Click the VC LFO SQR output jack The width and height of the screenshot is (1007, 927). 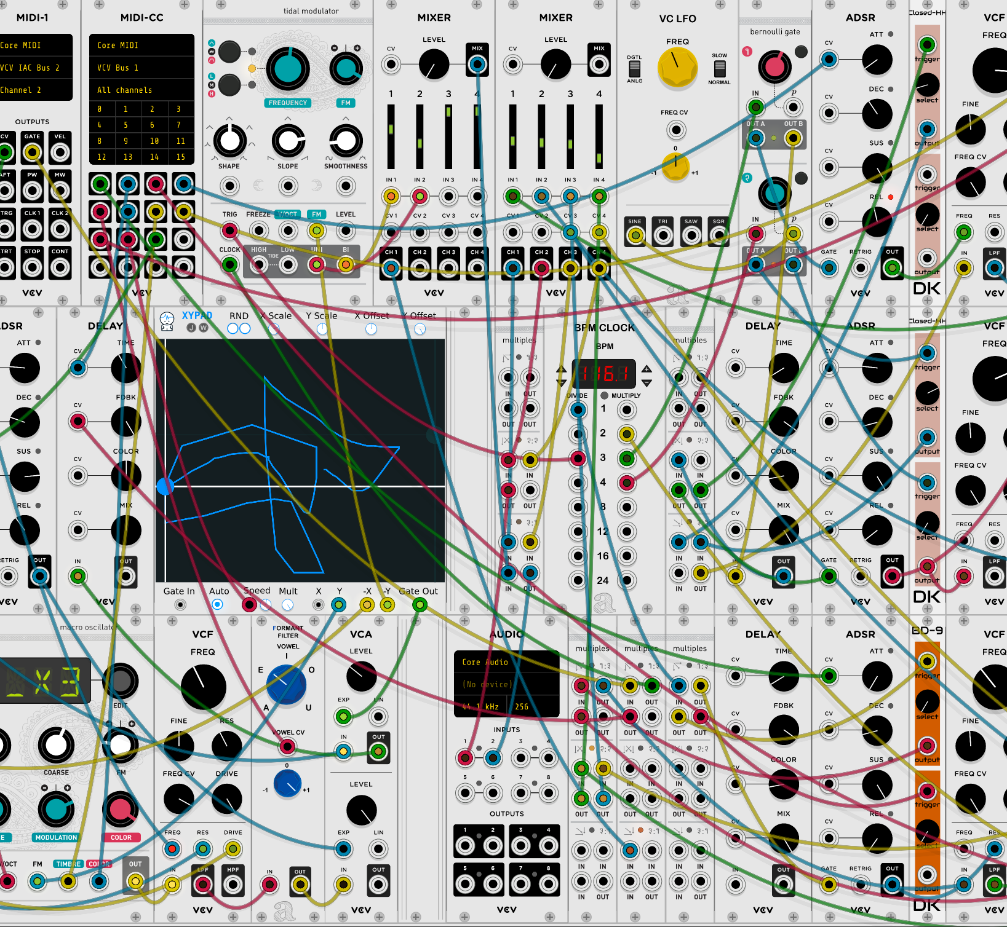coord(718,235)
